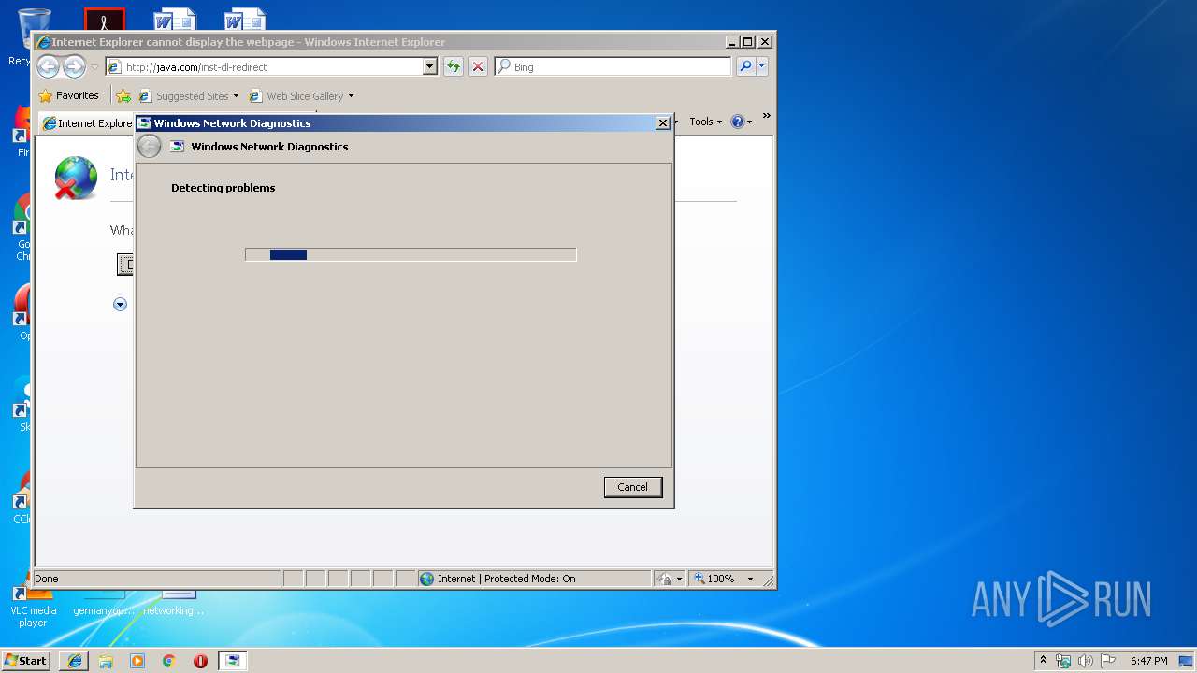Expand the Web Slice Gallery dropdown arrow
This screenshot has width=1197, height=673.
351,96
